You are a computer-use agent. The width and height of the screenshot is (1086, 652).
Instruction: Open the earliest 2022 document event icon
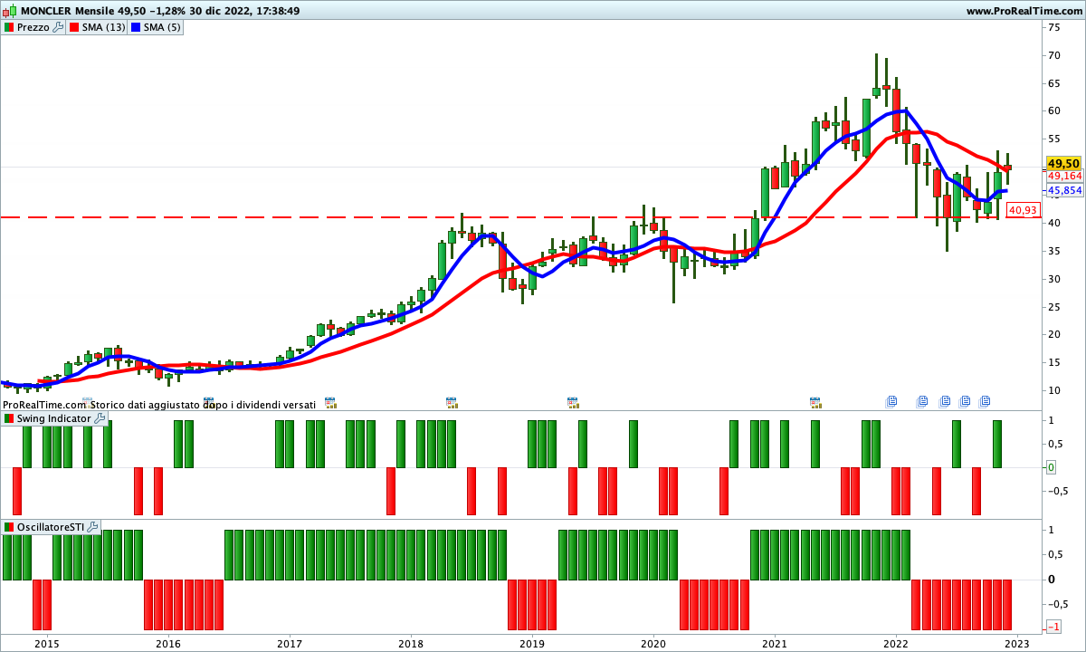click(x=891, y=401)
